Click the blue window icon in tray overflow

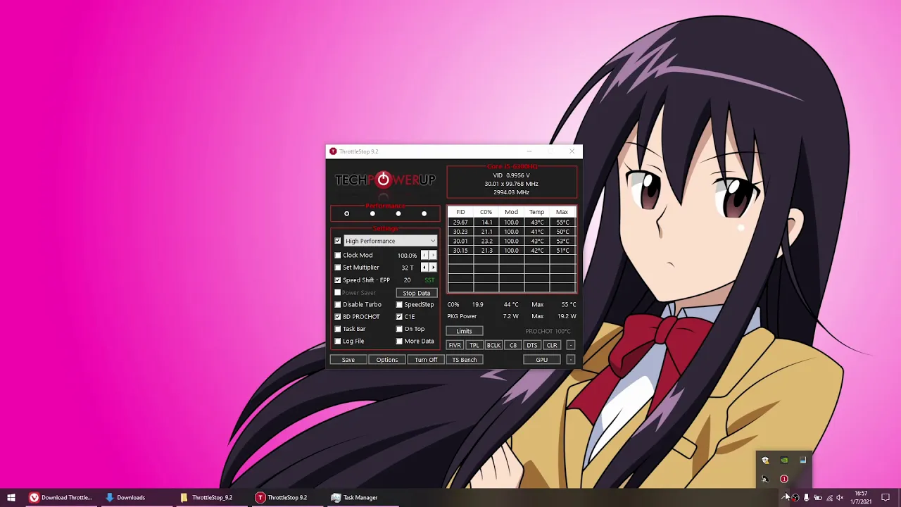802,461
